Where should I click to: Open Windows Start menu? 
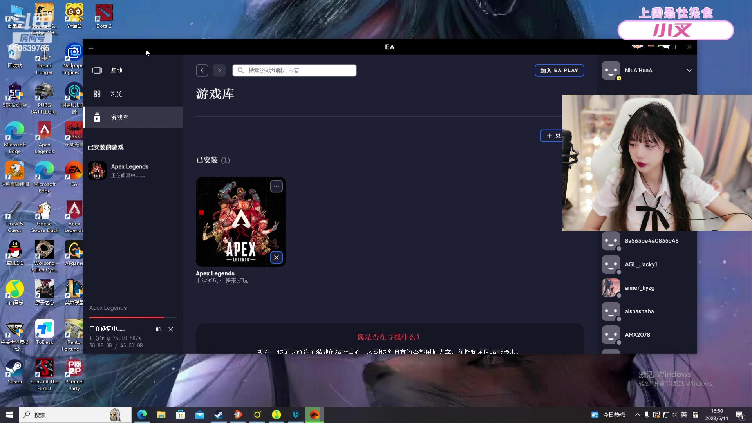click(9, 415)
